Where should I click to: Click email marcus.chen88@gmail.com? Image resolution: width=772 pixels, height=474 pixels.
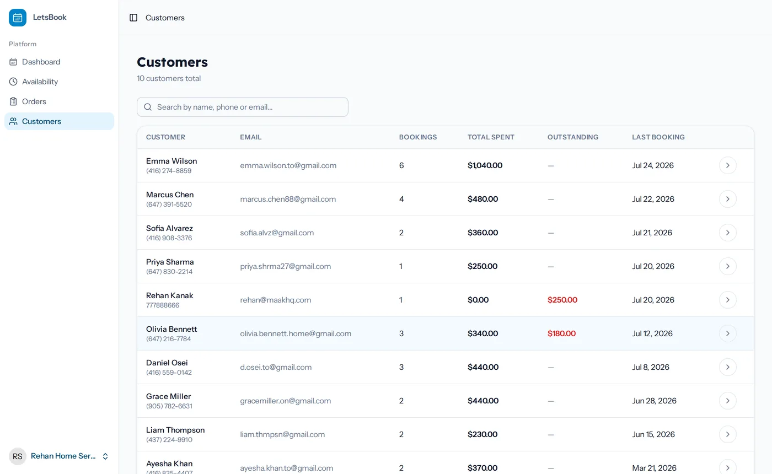(x=288, y=199)
